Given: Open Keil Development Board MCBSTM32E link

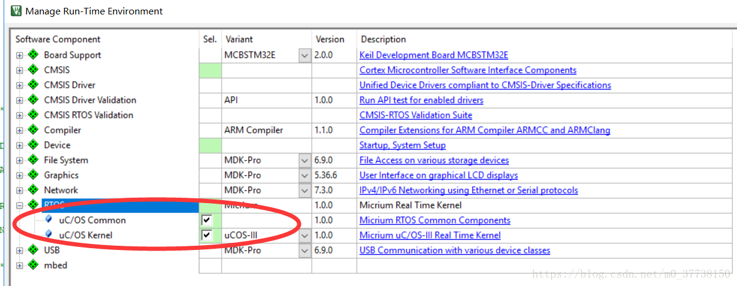Looking at the screenshot, I should (434, 55).
